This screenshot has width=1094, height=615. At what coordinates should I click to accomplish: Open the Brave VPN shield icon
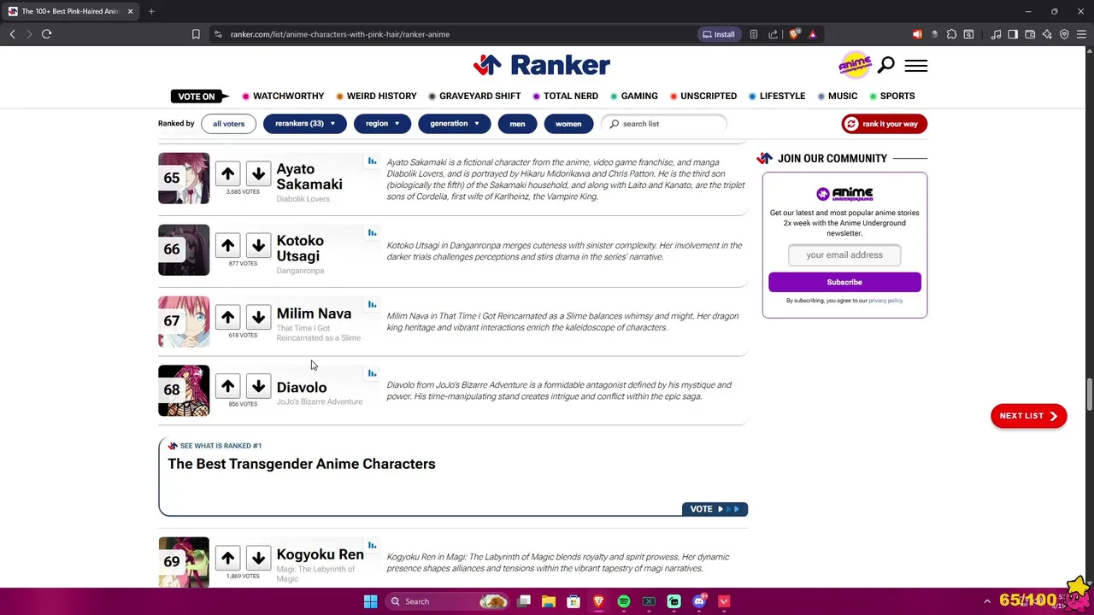1064,34
